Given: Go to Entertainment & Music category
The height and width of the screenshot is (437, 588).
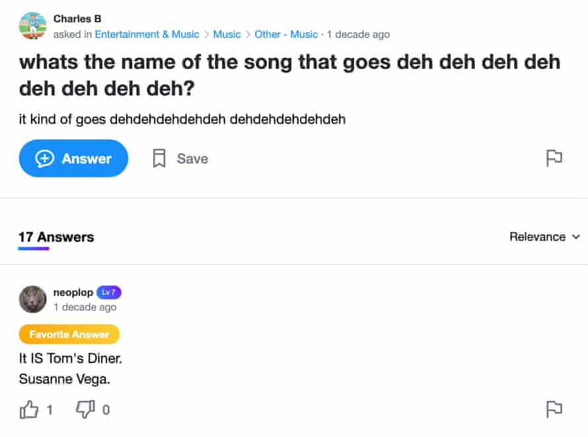Looking at the screenshot, I should coord(147,34).
